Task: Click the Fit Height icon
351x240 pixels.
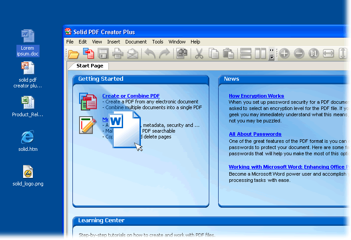Action: (343, 54)
